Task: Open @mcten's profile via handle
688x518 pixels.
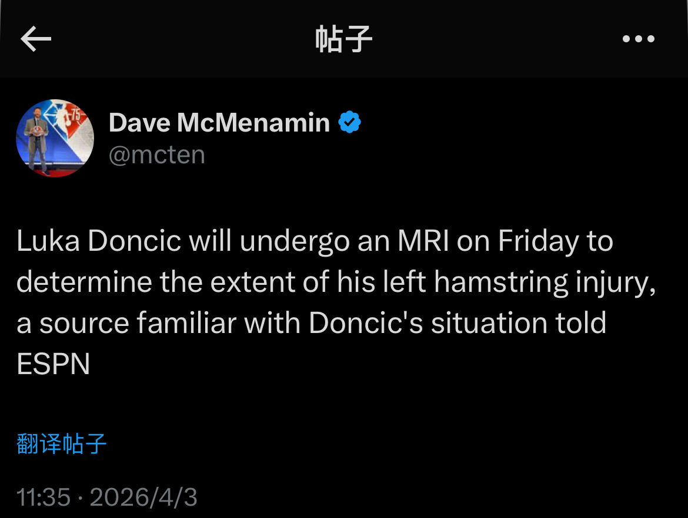Action: pos(156,154)
